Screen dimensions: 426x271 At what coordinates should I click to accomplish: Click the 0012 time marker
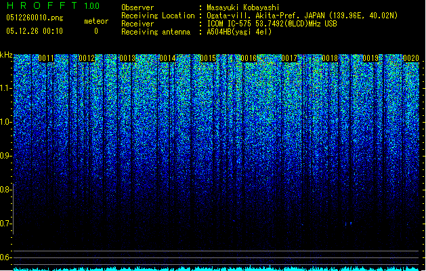[x=87, y=58]
